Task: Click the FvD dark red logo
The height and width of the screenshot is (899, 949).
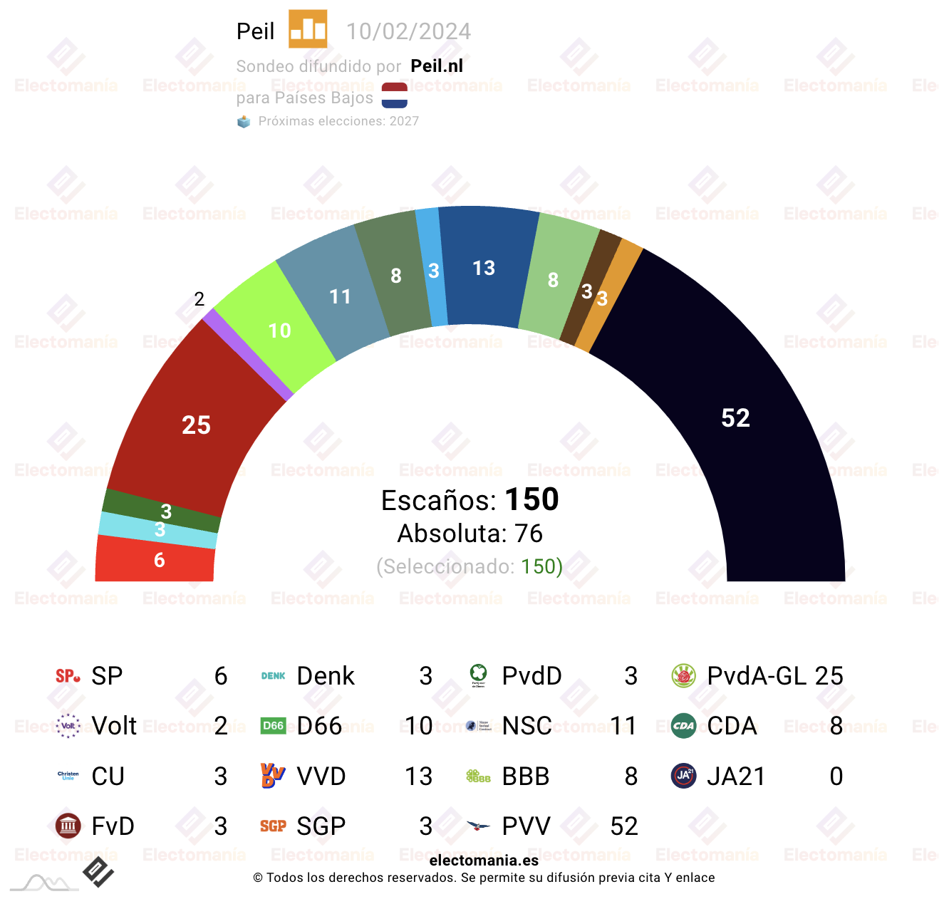Action: [68, 826]
